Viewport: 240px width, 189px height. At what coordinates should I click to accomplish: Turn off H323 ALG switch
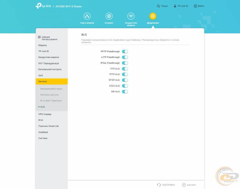point(125,86)
